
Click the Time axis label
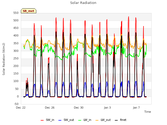(x=148, y=112)
